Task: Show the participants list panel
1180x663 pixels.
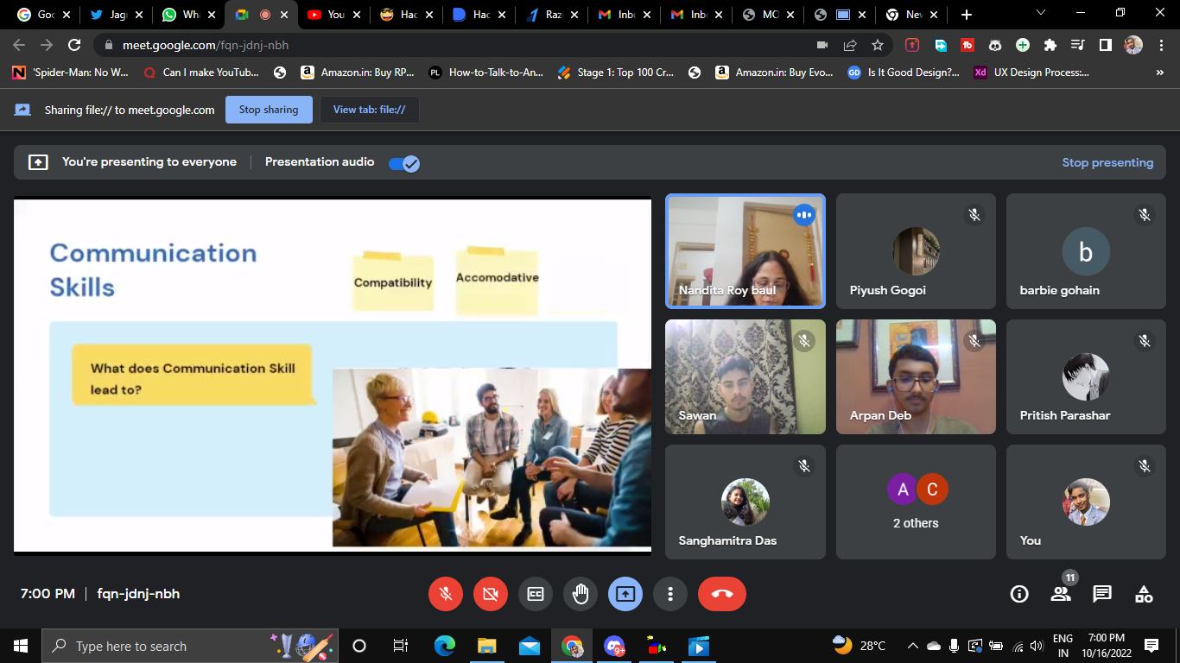Action: click(x=1061, y=594)
